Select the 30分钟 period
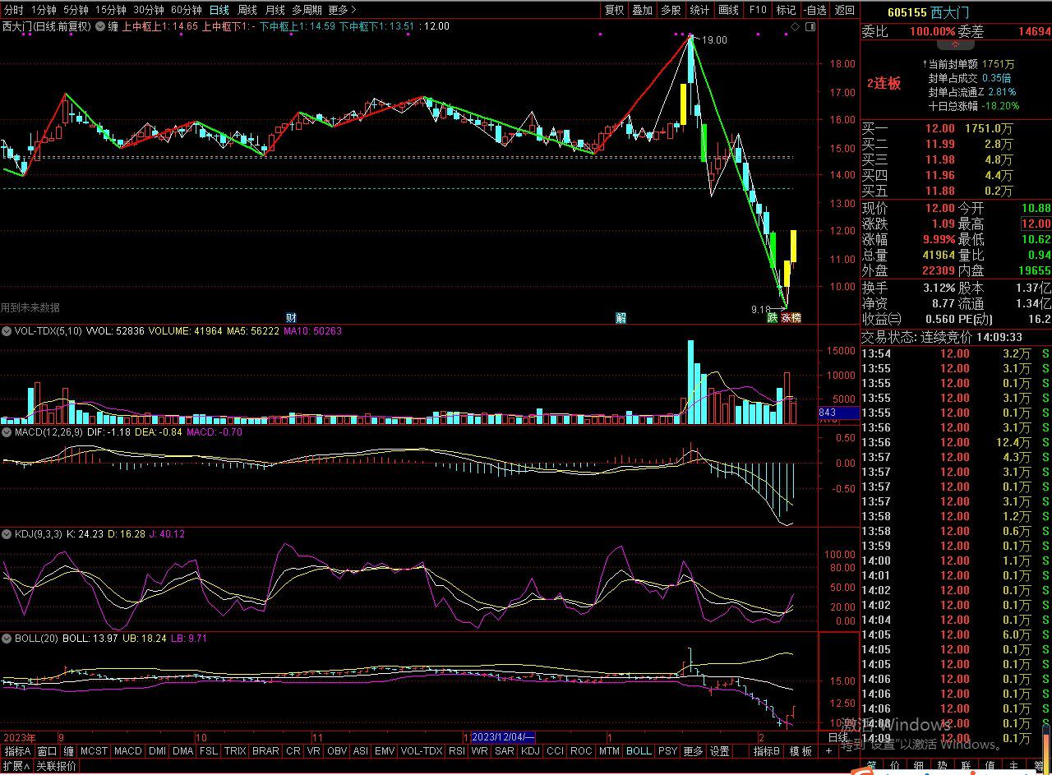Screen dimensions: 1052x775 point(149,10)
